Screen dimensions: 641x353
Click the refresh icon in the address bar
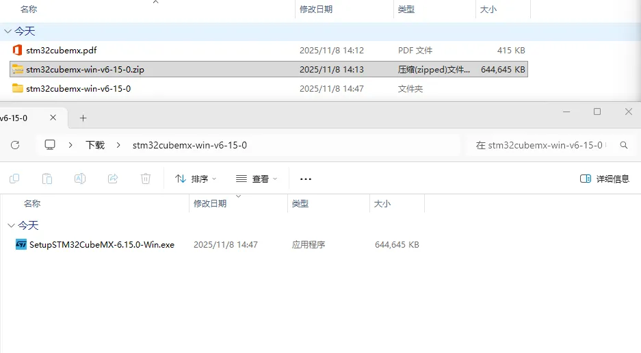tap(15, 145)
